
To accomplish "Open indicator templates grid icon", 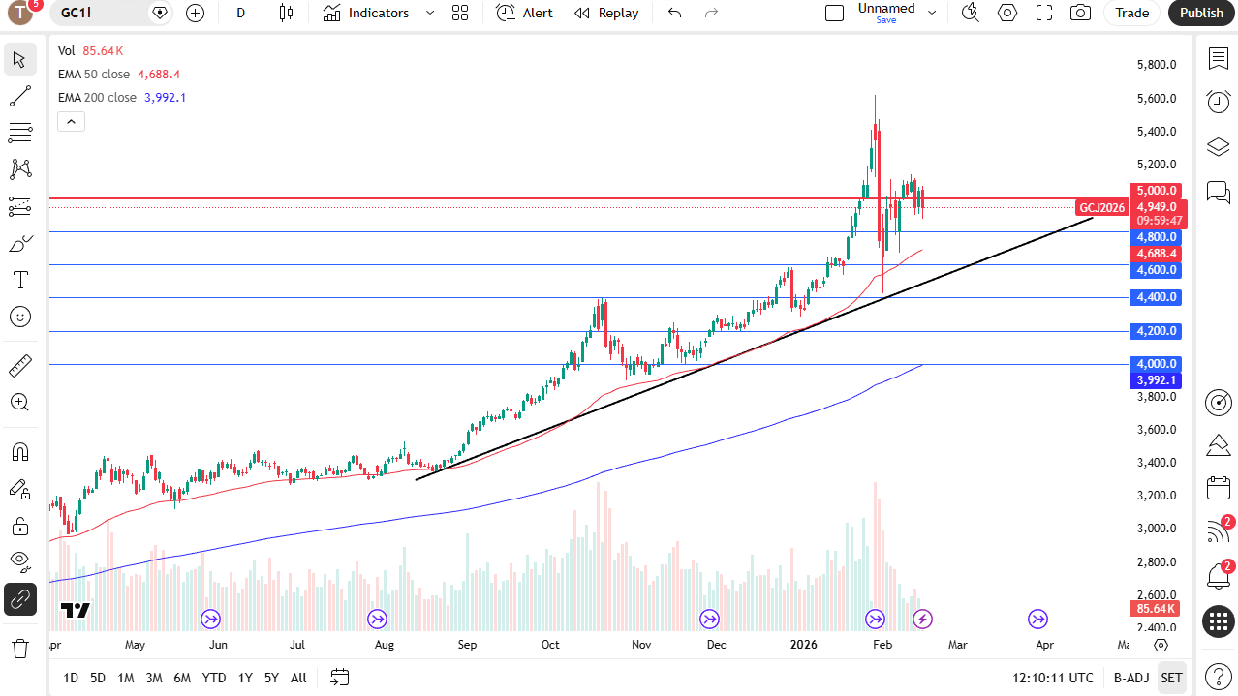I will click(460, 13).
